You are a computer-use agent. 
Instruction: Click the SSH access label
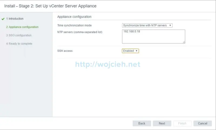pyautogui.click(x=65, y=51)
